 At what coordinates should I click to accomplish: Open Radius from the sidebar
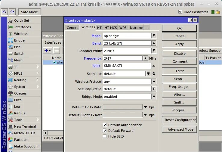pos(20,113)
